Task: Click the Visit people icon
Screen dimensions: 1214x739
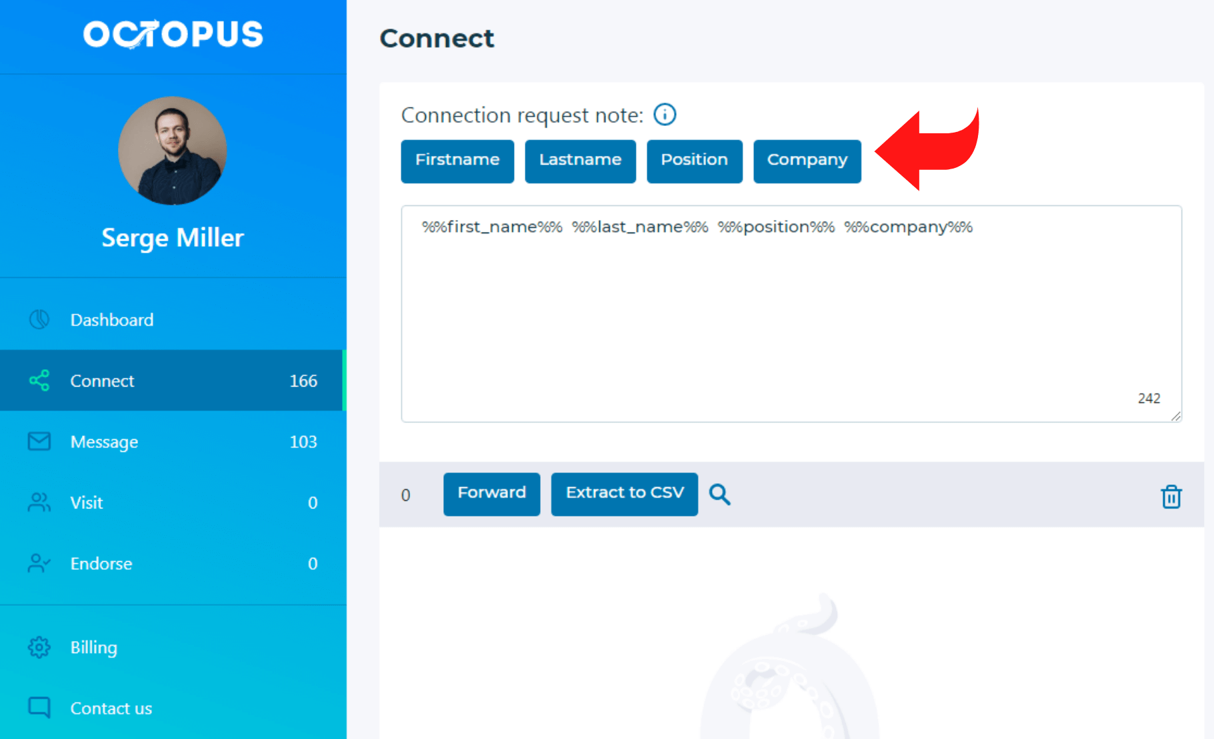Action: (39, 502)
